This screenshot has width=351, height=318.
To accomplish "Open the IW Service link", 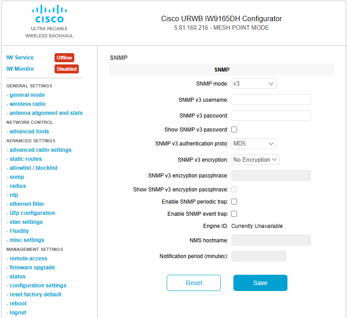I will [20, 58].
